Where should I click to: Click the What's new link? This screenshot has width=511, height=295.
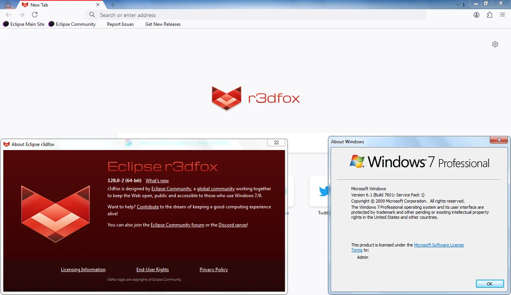[157, 181]
